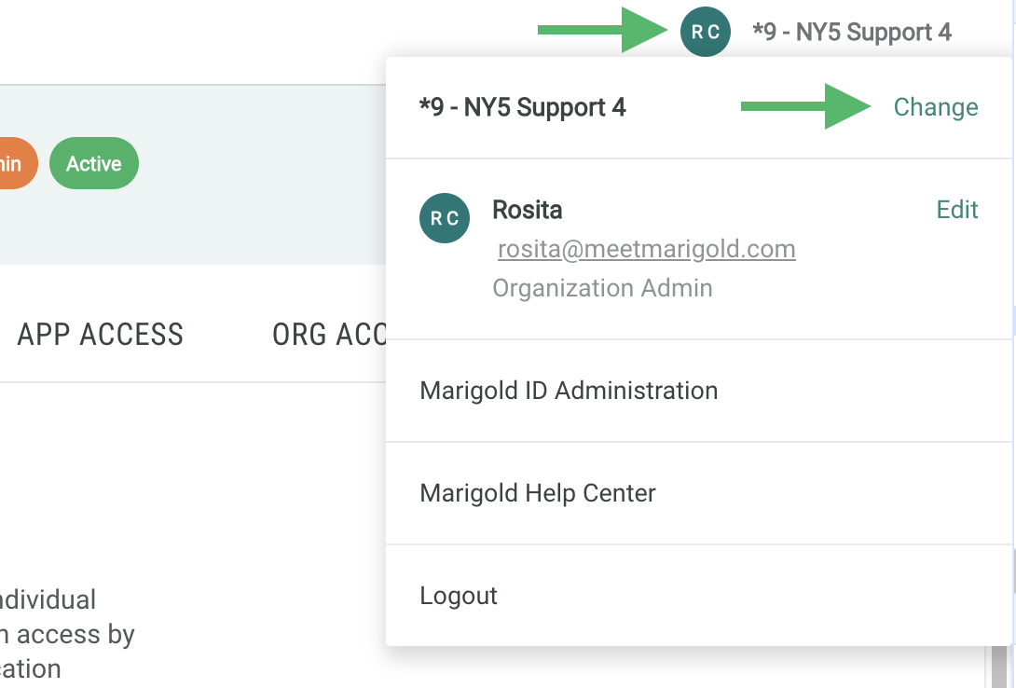Switch to the APP ACCESS tab
The width and height of the screenshot is (1016, 688).
coord(100,335)
